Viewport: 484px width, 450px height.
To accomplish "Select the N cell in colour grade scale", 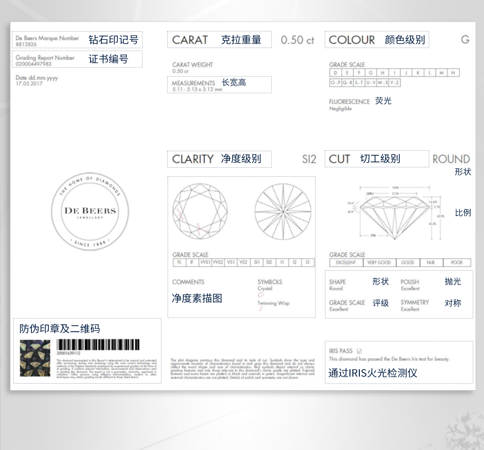I will click(x=453, y=73).
